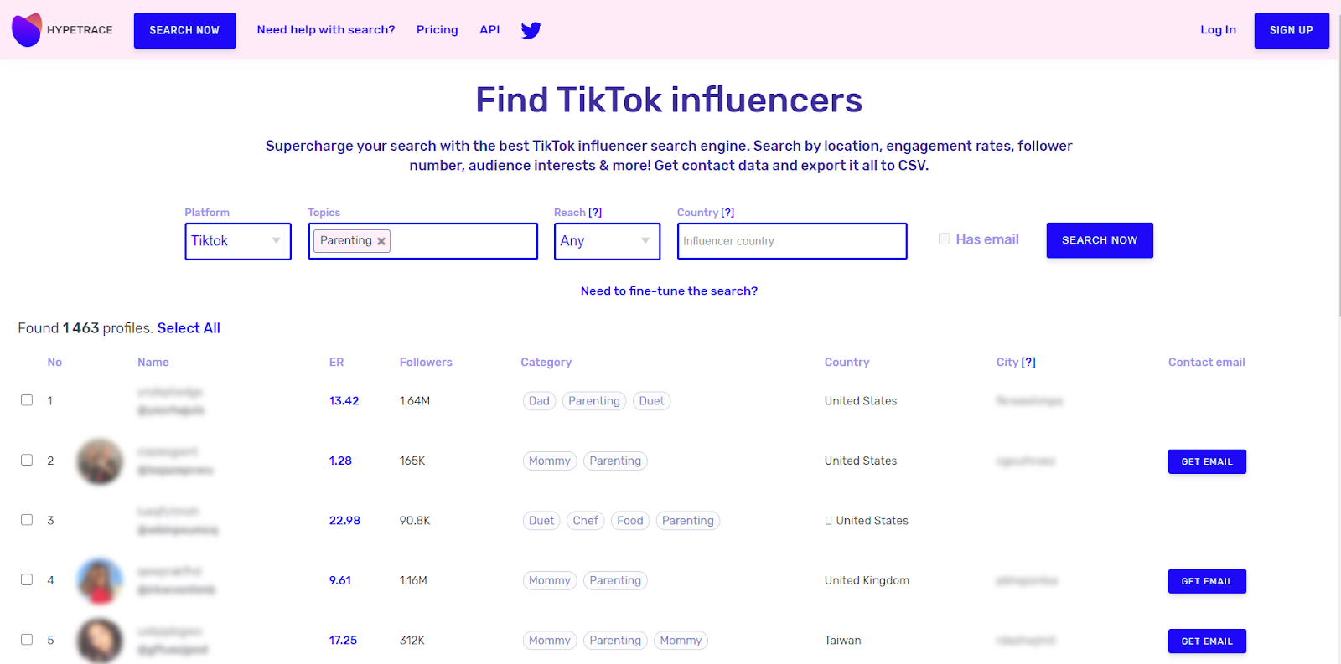Click the header SEARCH NOW button
The width and height of the screenshot is (1341, 664).
[184, 30]
